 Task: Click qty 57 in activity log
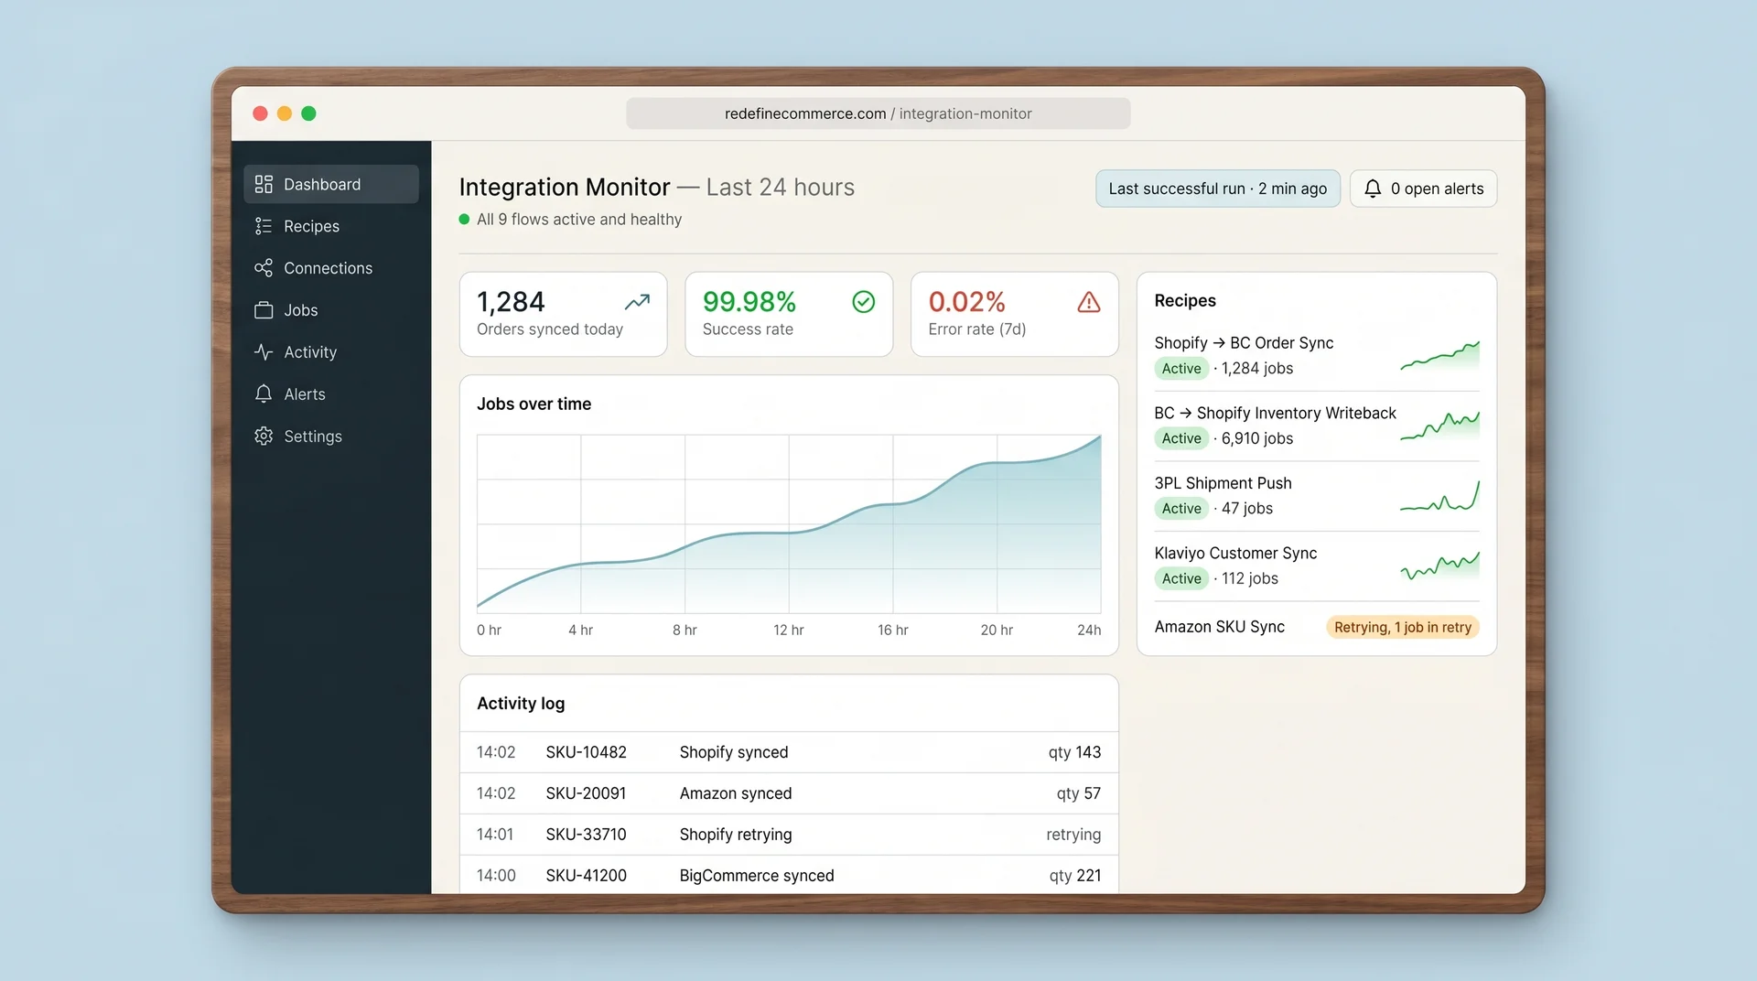coord(1078,793)
